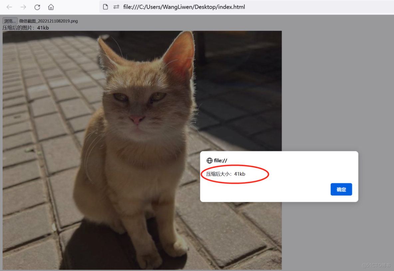Navigate back using the browser back arrow
This screenshot has height=271, width=394.
click(9, 7)
